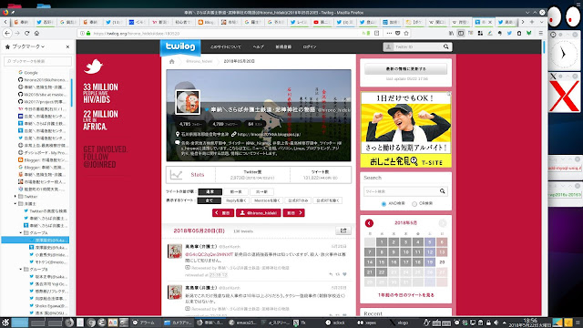
Task: Select 全て displayed tweets filter
Action: (x=209, y=200)
